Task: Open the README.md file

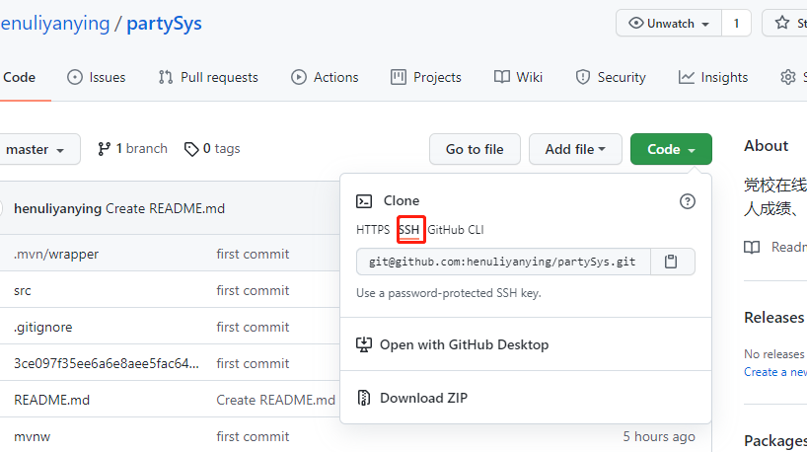Action: pos(52,400)
